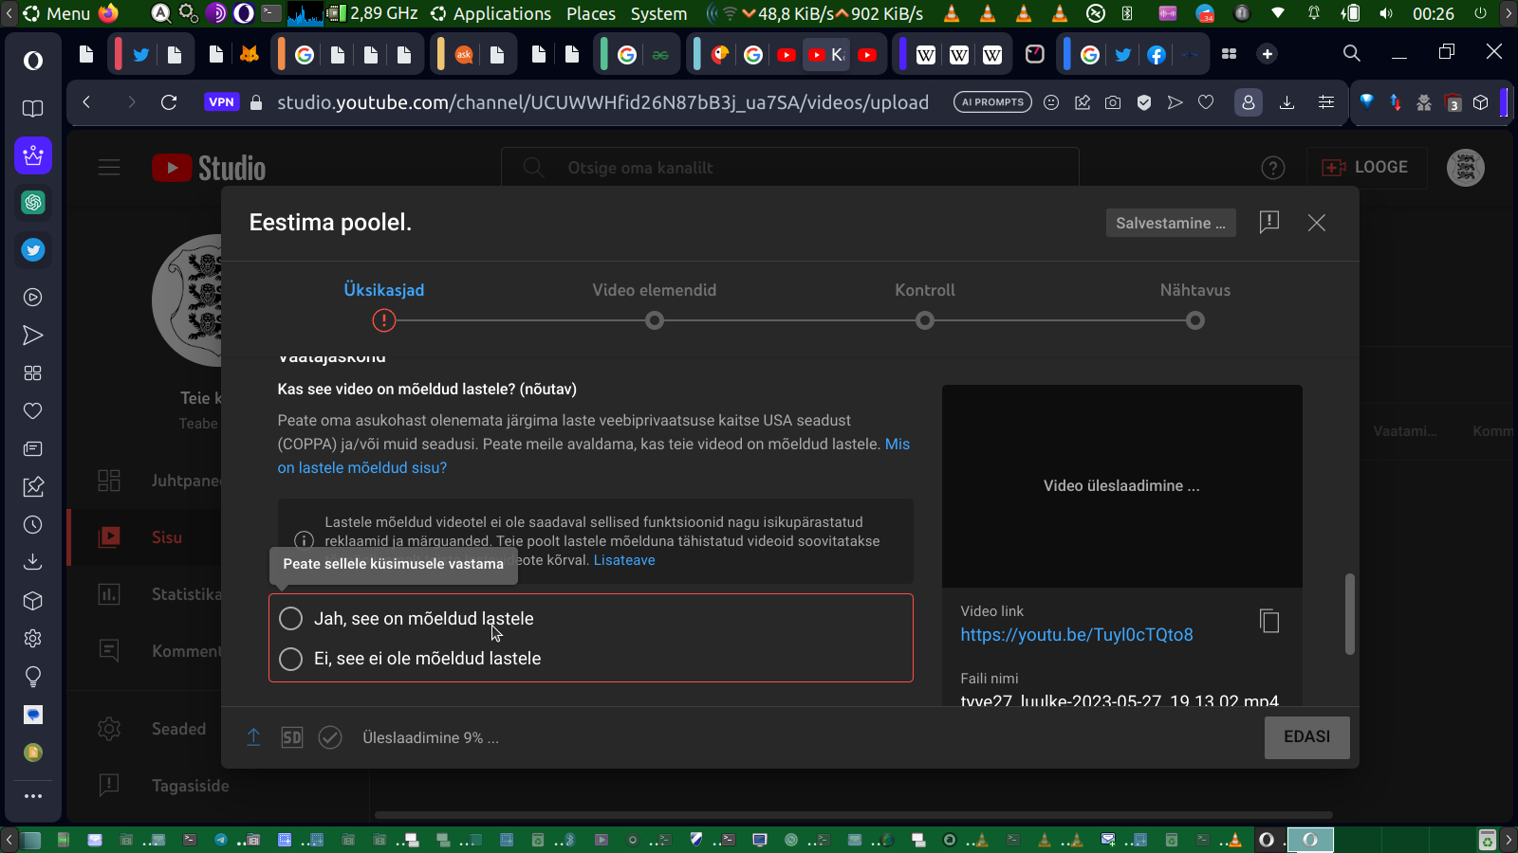
Task: Add page to bookmarks heart icon
Action: [1206, 102]
